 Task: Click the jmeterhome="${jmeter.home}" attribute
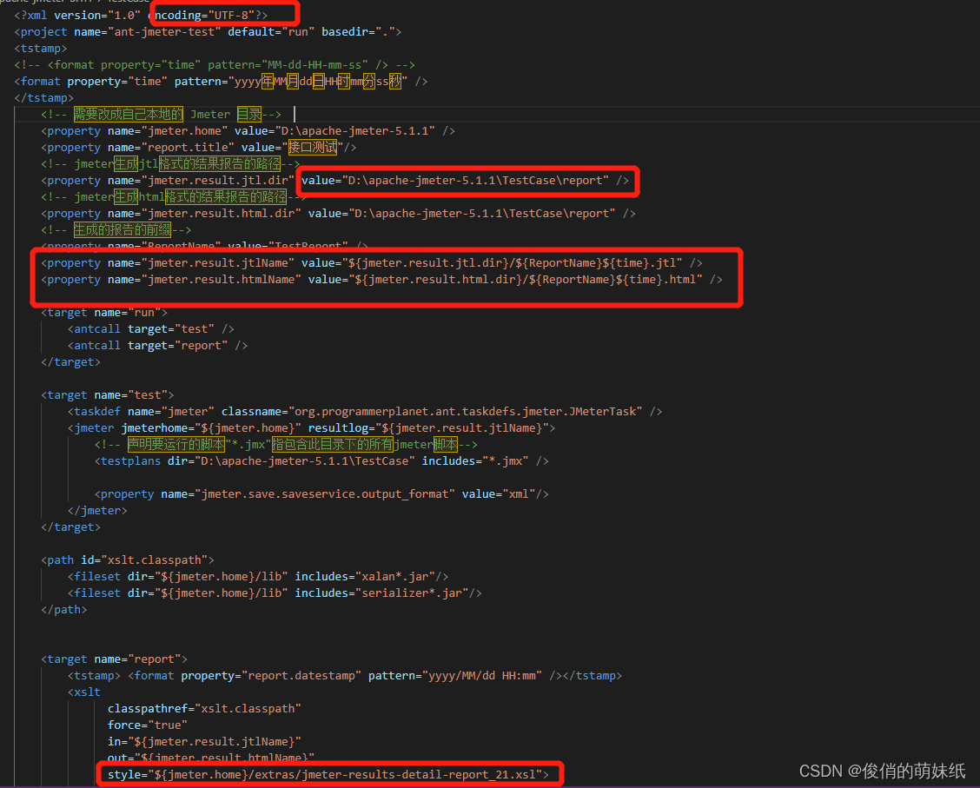[211, 428]
